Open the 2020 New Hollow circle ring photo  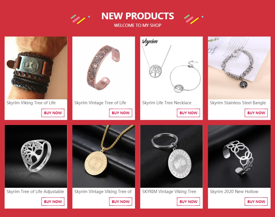[239, 156]
